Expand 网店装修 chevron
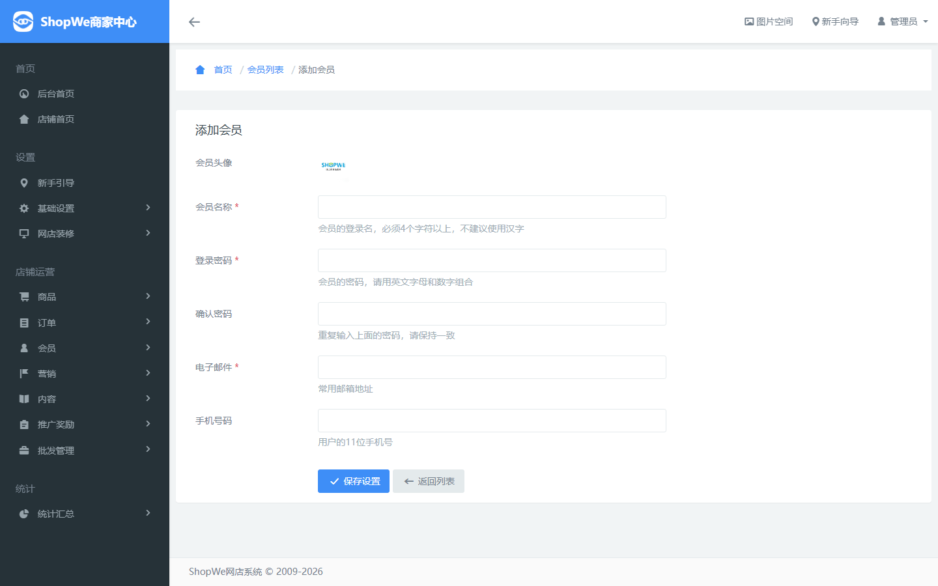This screenshot has width=938, height=586. tap(149, 233)
